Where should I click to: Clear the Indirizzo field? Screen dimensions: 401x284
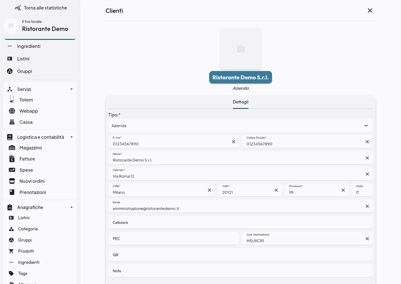[x=367, y=174]
